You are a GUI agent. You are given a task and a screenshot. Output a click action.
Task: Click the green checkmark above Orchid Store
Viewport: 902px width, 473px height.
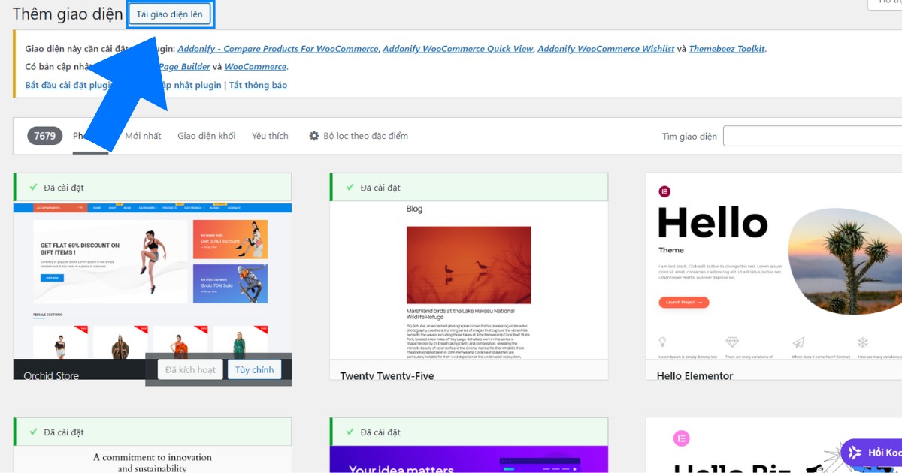tap(33, 187)
